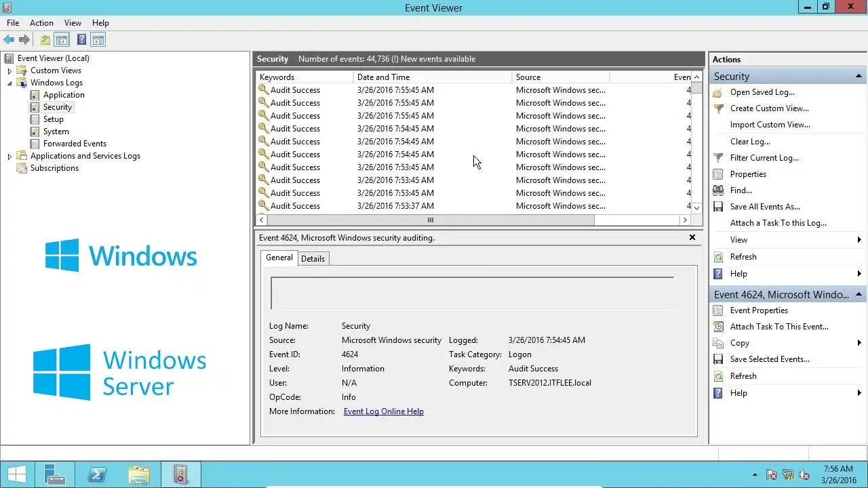Click the Save Selected Events disk icon
Viewport: 868px width, 488px height.
point(718,359)
